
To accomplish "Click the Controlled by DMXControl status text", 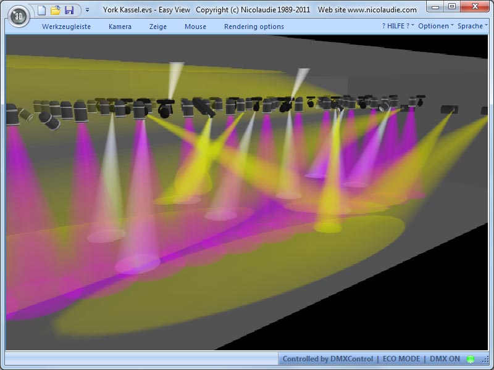I will coord(327,359).
